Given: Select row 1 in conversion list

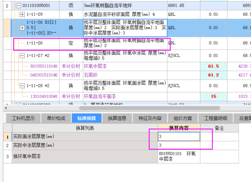Looking at the screenshot, I should 8,137.
